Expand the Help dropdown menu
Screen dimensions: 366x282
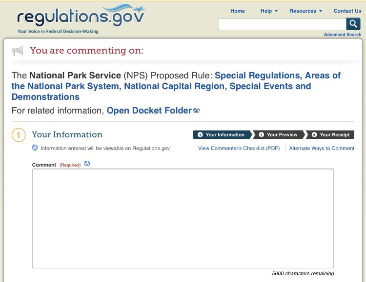coord(269,11)
